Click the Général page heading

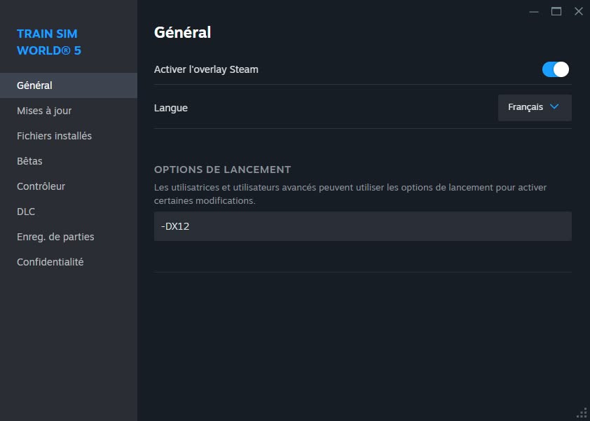(182, 32)
